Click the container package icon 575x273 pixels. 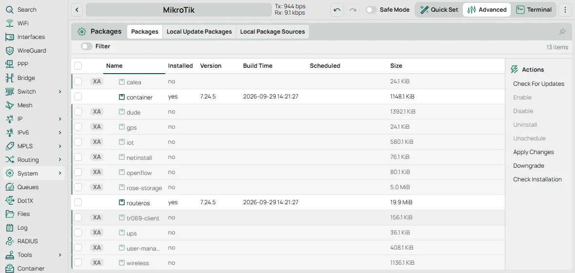click(x=122, y=97)
